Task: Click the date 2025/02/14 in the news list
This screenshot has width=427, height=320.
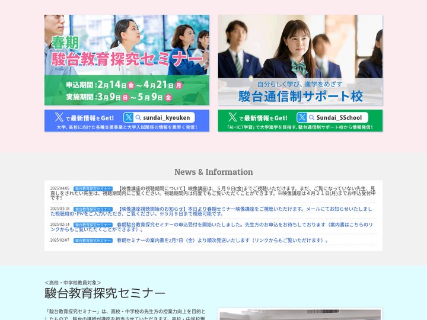Action: [60, 225]
